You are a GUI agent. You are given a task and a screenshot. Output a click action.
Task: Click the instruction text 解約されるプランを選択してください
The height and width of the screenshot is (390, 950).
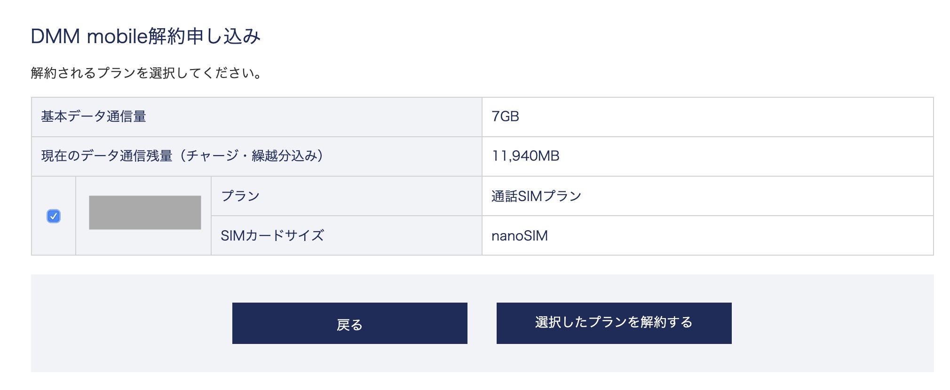tap(146, 71)
